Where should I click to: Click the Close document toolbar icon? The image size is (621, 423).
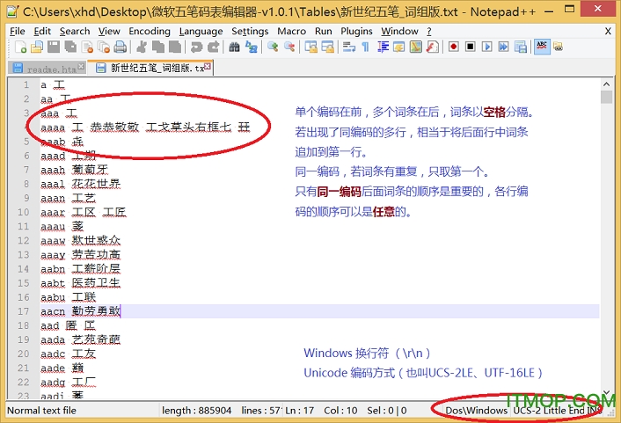(87, 47)
